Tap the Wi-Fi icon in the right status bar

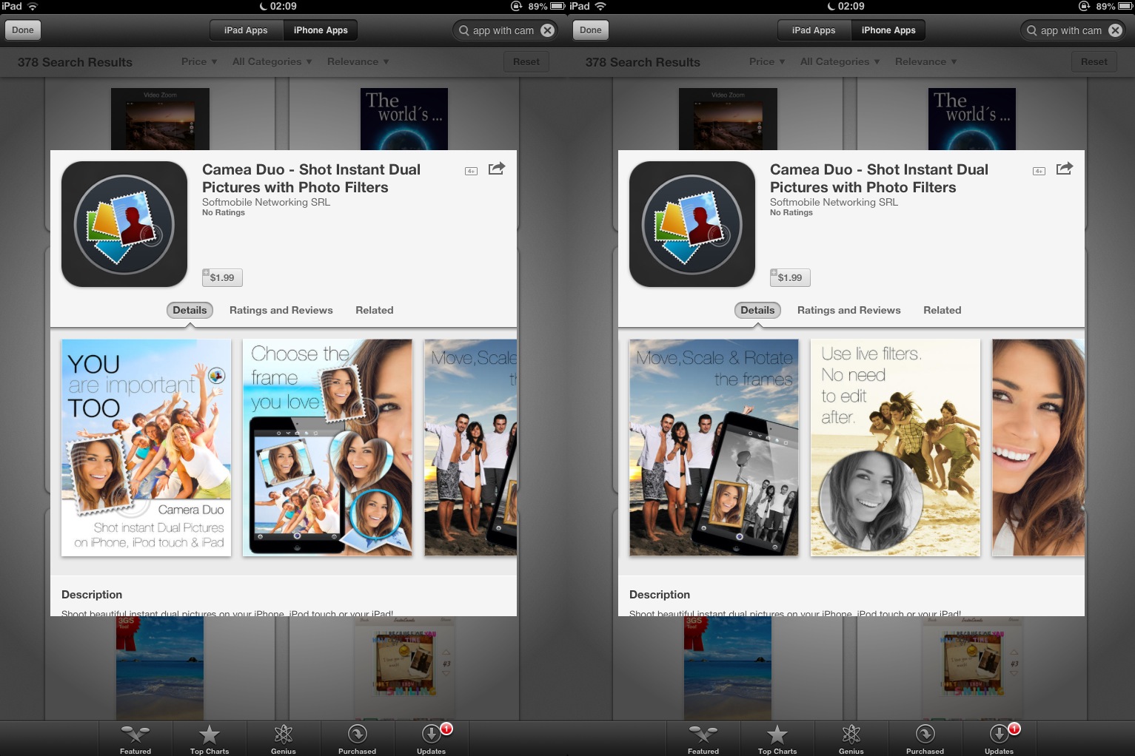(x=600, y=6)
